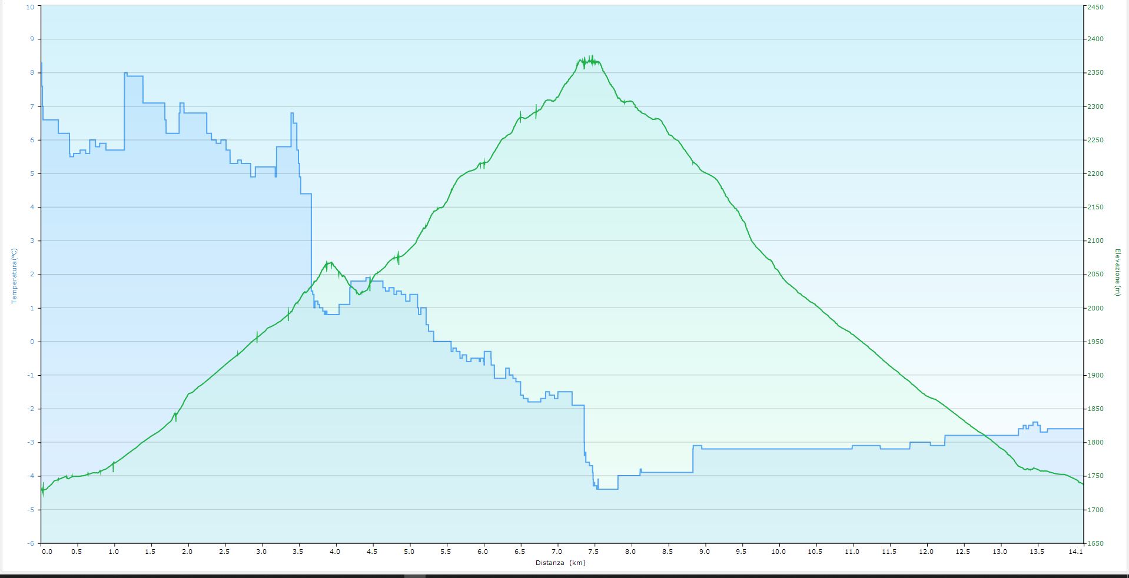Screen dimensions: 1129x578
Task: Click the 0.0 distance tick label
Action: (x=47, y=552)
